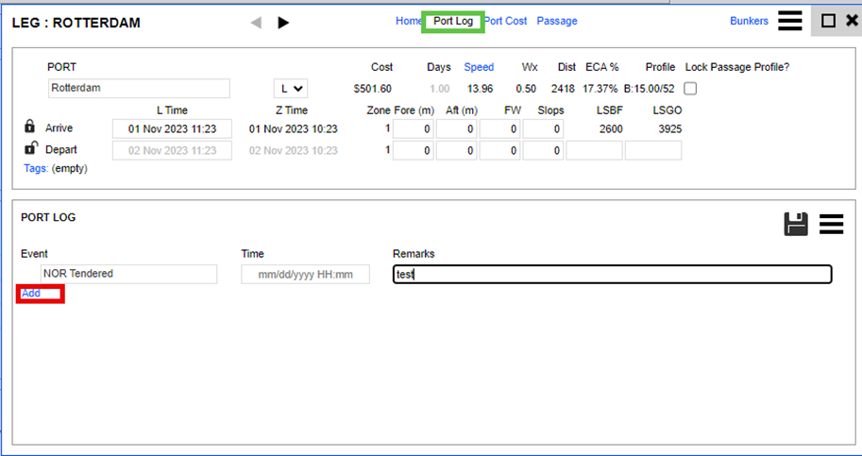Toggle the Depart time unlock icon
This screenshot has width=862, height=456.
coord(30,149)
